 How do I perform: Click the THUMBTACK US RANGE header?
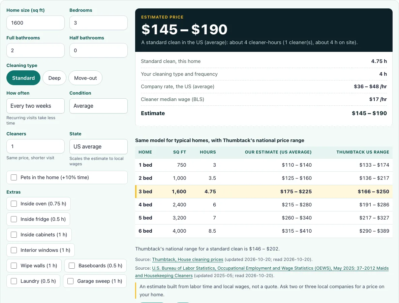363,152
